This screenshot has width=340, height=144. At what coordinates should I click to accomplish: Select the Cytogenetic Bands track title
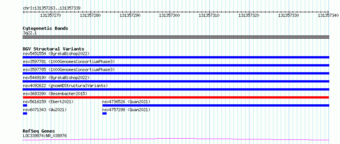(45, 28)
